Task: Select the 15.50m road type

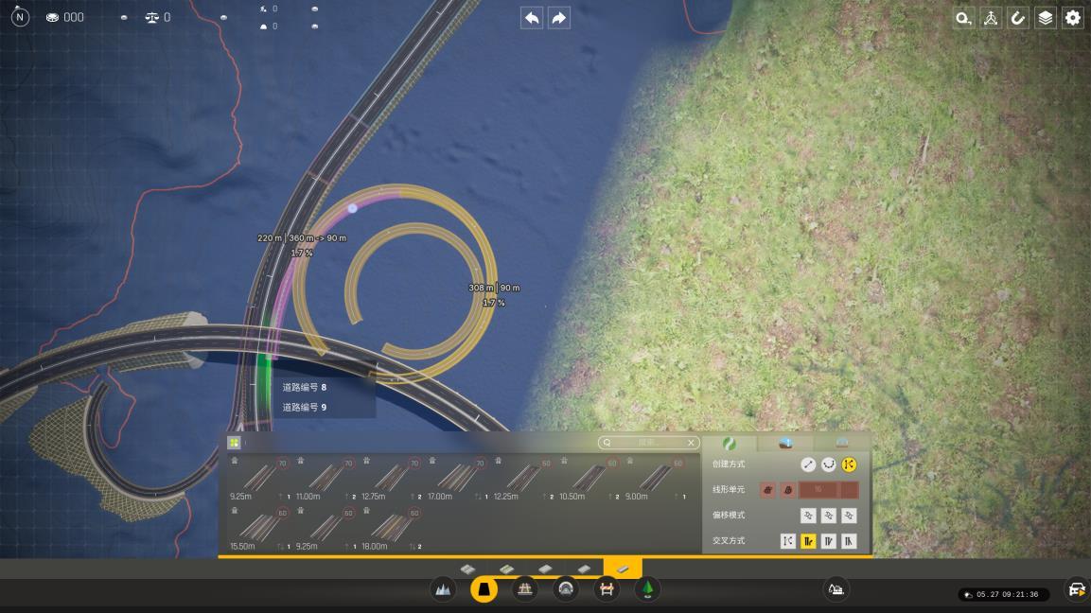Action: tap(259, 529)
